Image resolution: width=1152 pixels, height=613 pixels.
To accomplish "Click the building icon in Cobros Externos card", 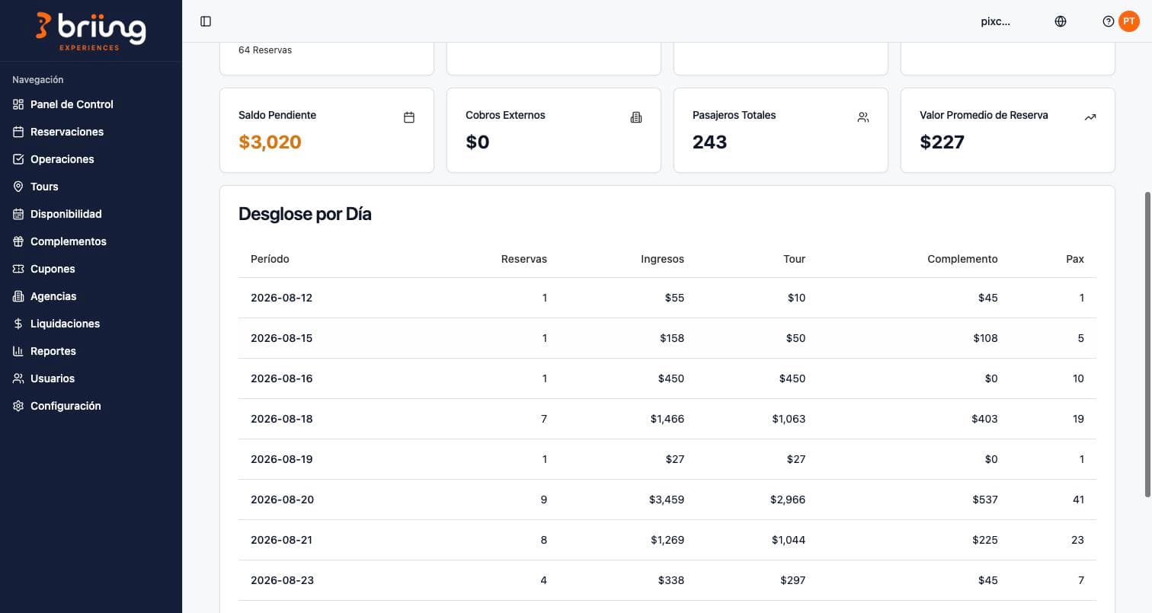I will pos(636,117).
